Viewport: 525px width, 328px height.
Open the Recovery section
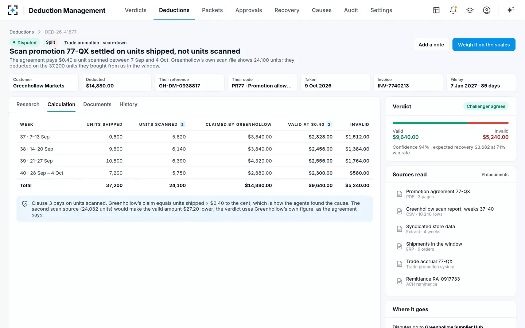click(287, 10)
